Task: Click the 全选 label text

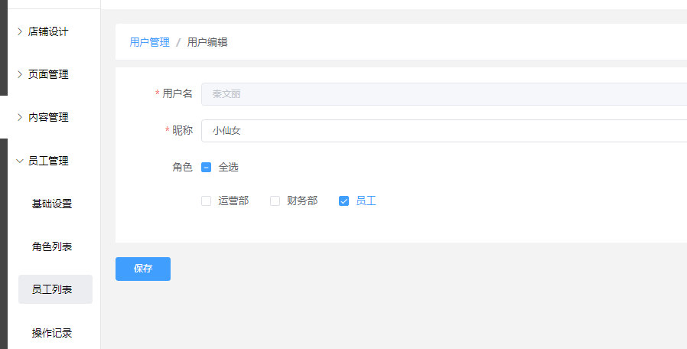Action: 228,167
